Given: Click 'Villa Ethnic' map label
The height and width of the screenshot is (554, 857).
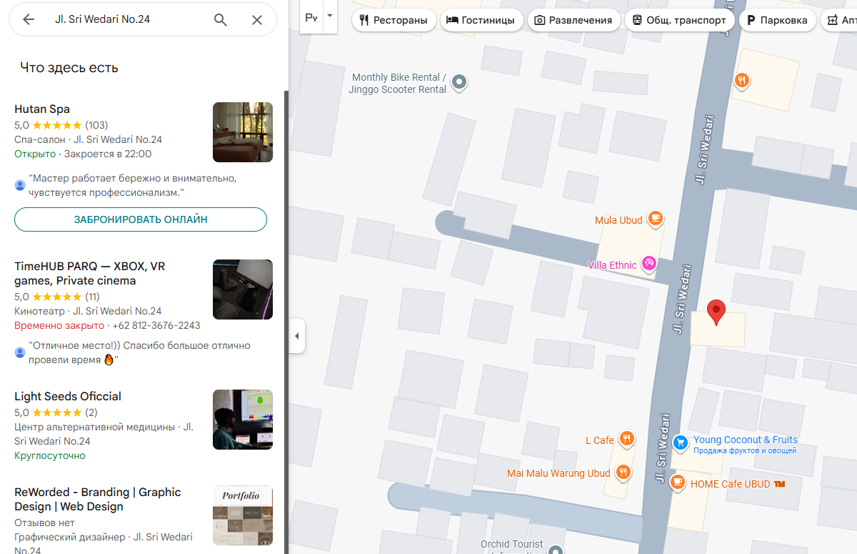Looking at the screenshot, I should point(612,265).
